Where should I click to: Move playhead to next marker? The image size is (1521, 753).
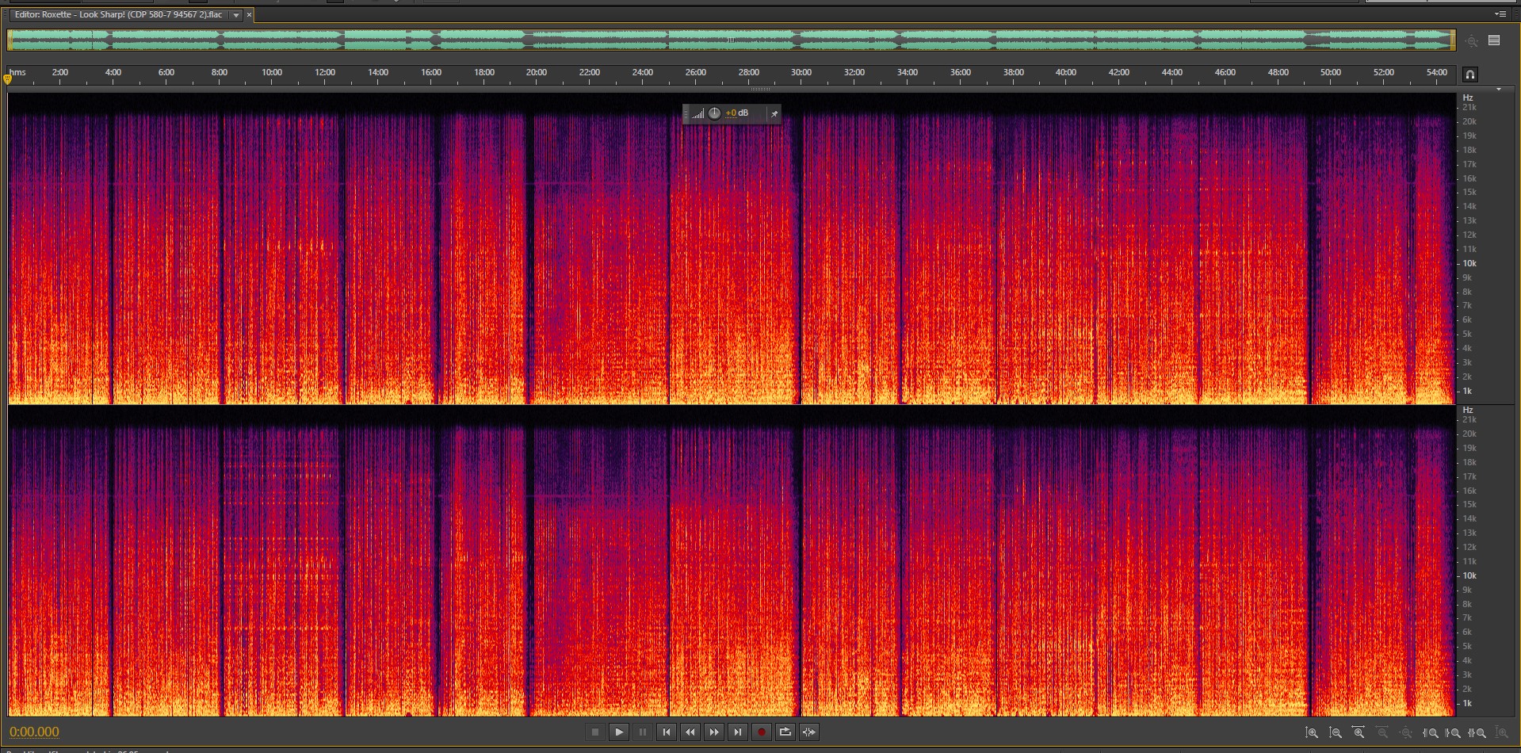738,732
